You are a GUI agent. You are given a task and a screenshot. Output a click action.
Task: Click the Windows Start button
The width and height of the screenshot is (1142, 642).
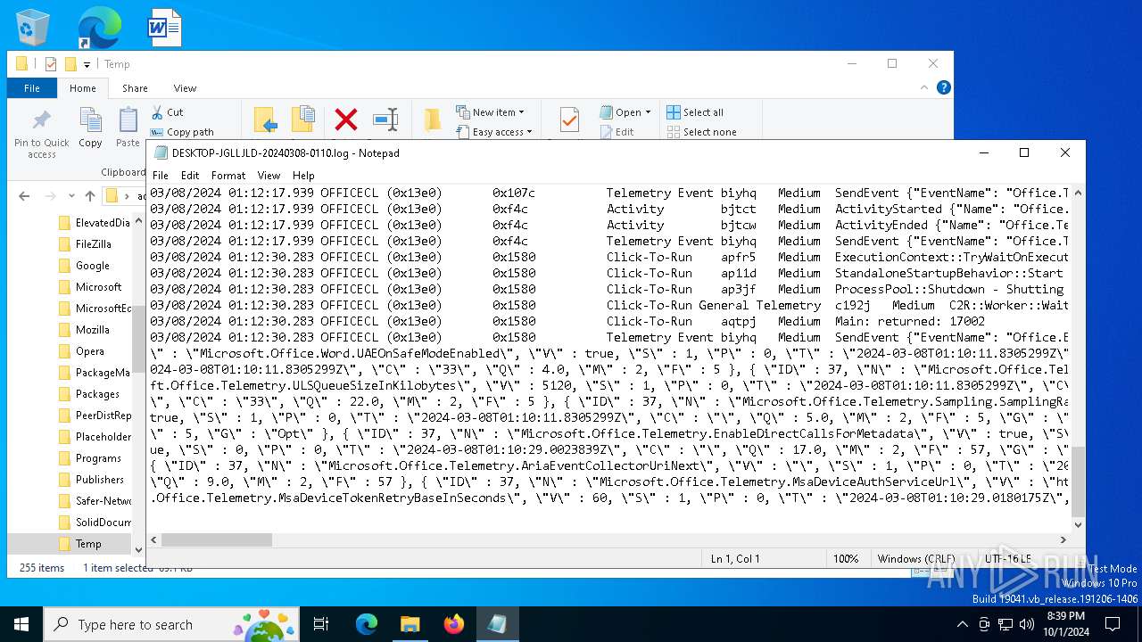(21, 624)
